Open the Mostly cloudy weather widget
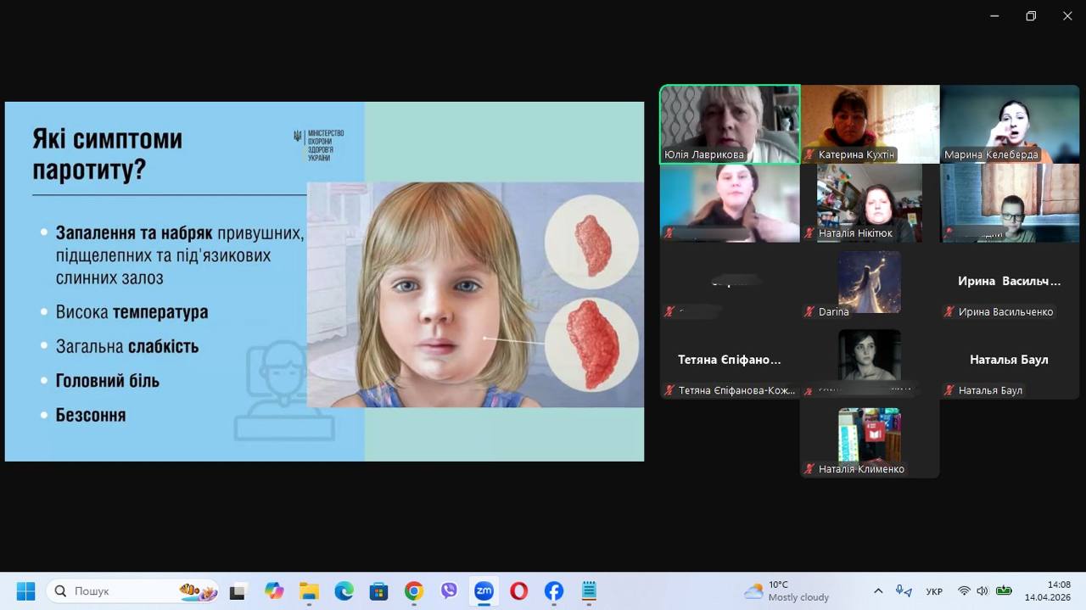The image size is (1086, 610). coord(786,591)
